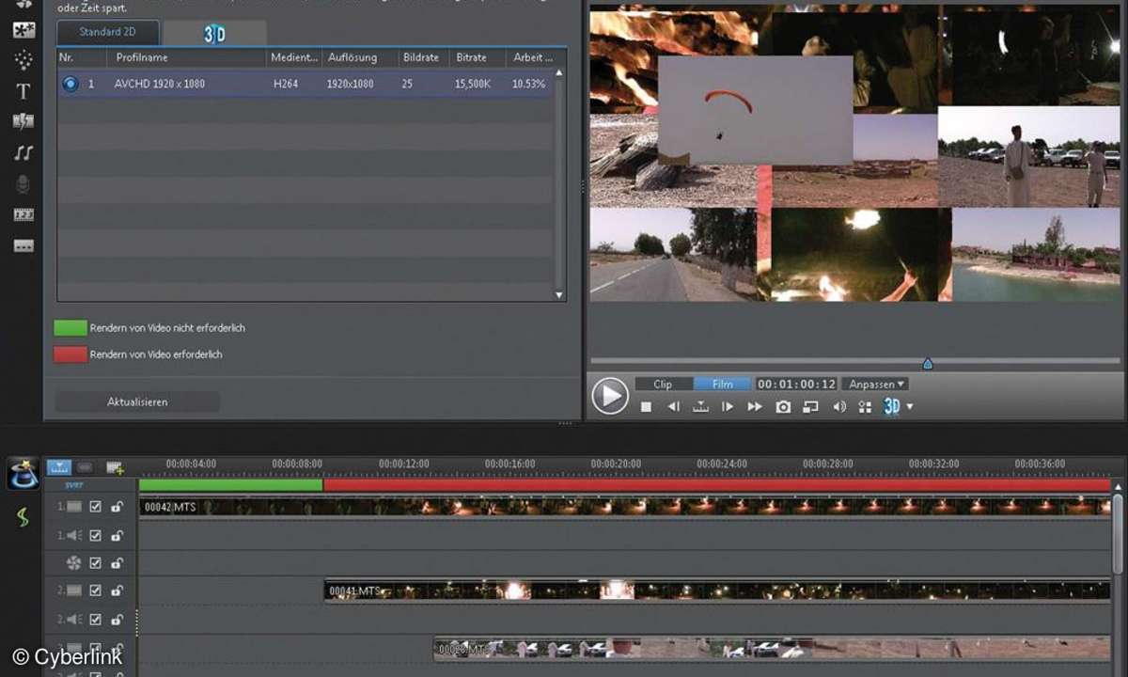
Task: Launch the Magic Movie Wizard
Action: [23, 473]
